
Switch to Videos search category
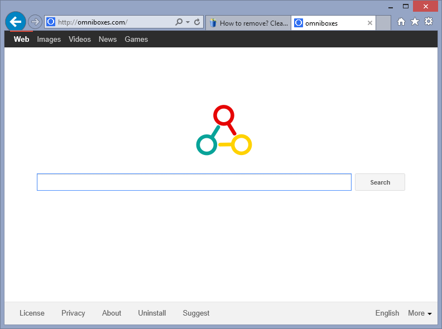tap(80, 39)
